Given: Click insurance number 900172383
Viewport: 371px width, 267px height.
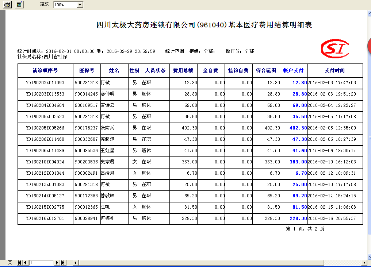Looking at the screenshot, I should click(87, 196).
